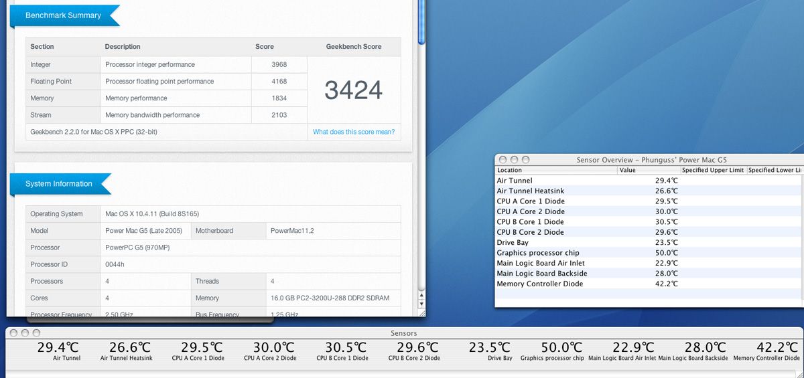
Task: Click 'Memory bandwidth performance' description
Action: (152, 115)
